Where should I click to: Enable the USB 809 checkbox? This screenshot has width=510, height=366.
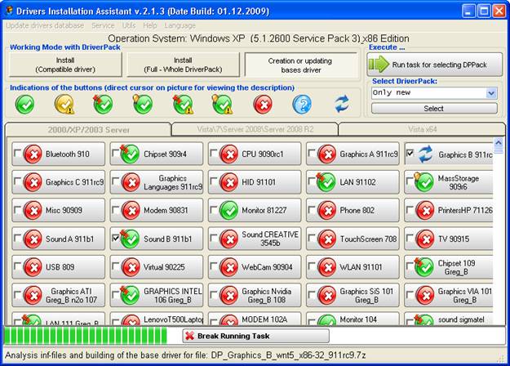point(18,266)
